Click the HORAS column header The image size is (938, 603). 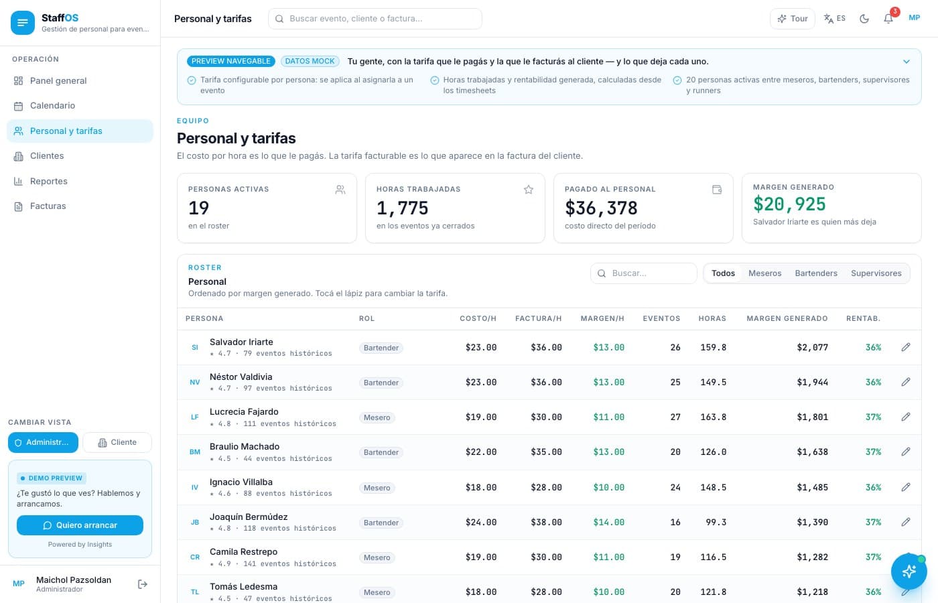(712, 318)
